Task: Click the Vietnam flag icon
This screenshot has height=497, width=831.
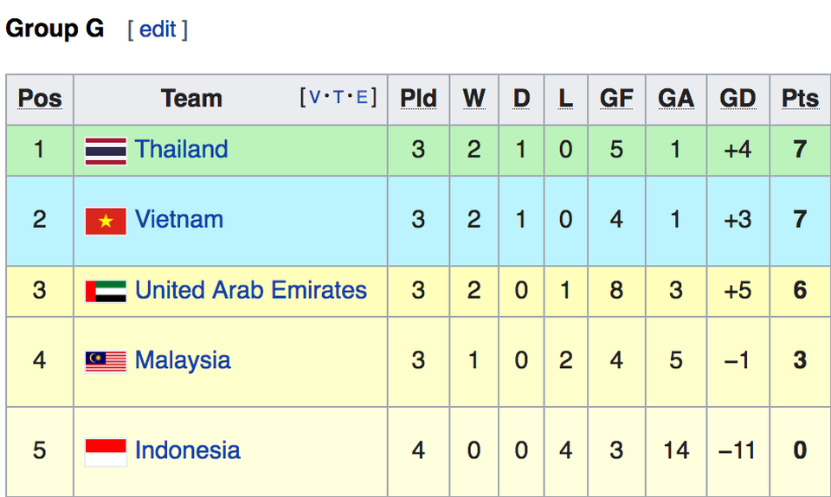Action: click(106, 221)
